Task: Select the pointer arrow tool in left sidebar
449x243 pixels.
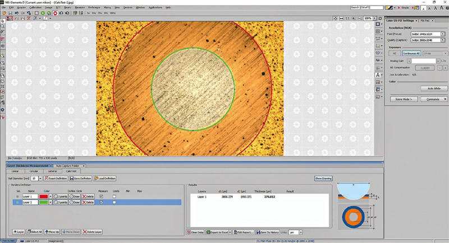Action: tap(3, 21)
